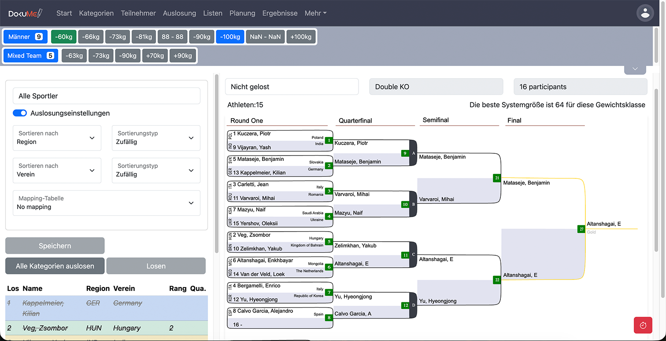Deselect the -60kg weight class filter
666x341 pixels.
tap(63, 36)
